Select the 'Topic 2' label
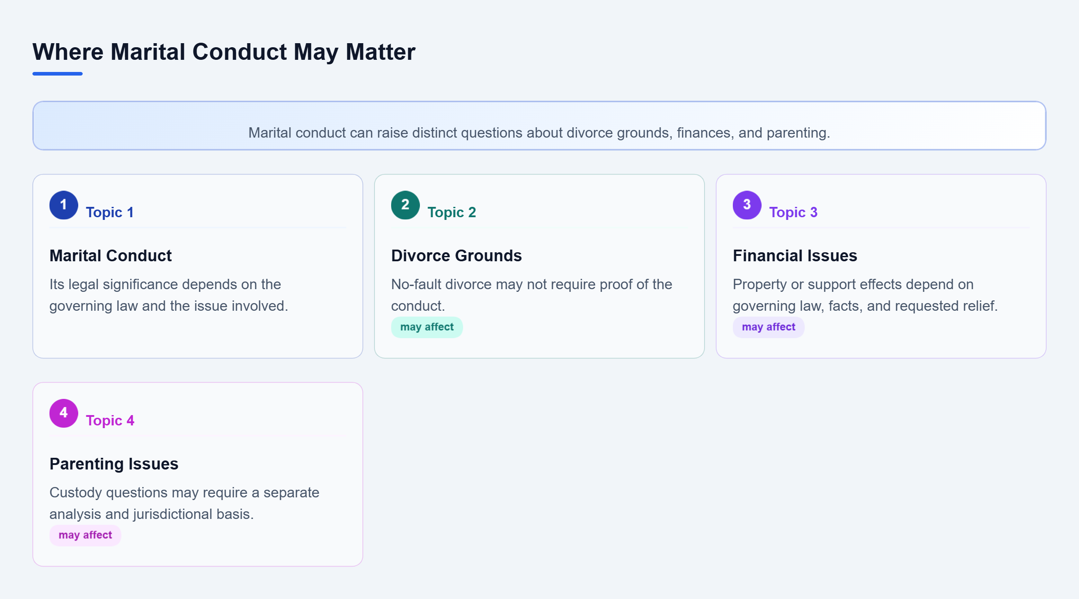Image resolution: width=1079 pixels, height=599 pixels. click(452, 212)
